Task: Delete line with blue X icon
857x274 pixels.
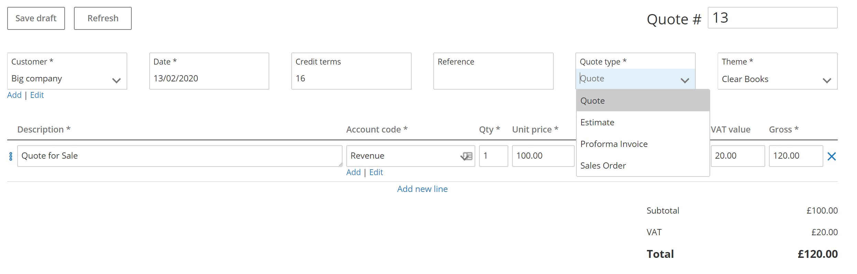Action: pos(832,156)
